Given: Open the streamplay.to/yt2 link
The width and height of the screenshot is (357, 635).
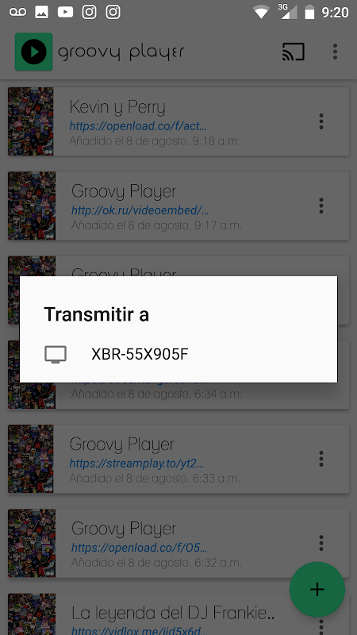Looking at the screenshot, I should point(136,464).
